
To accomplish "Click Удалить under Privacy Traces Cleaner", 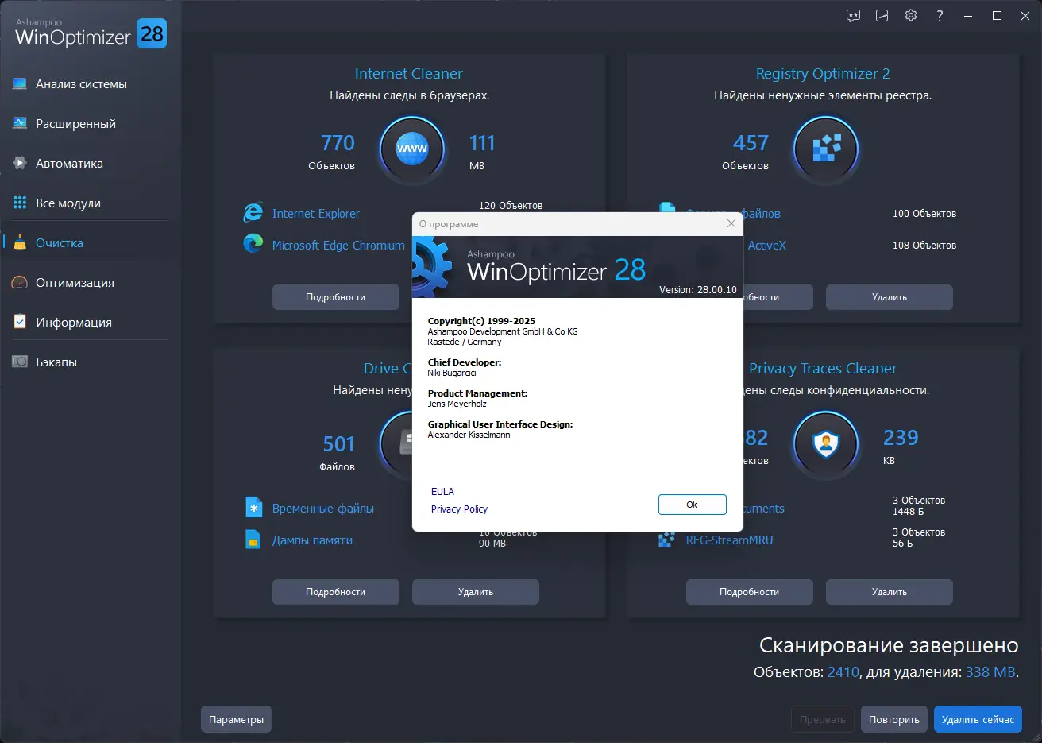I will pos(890,592).
